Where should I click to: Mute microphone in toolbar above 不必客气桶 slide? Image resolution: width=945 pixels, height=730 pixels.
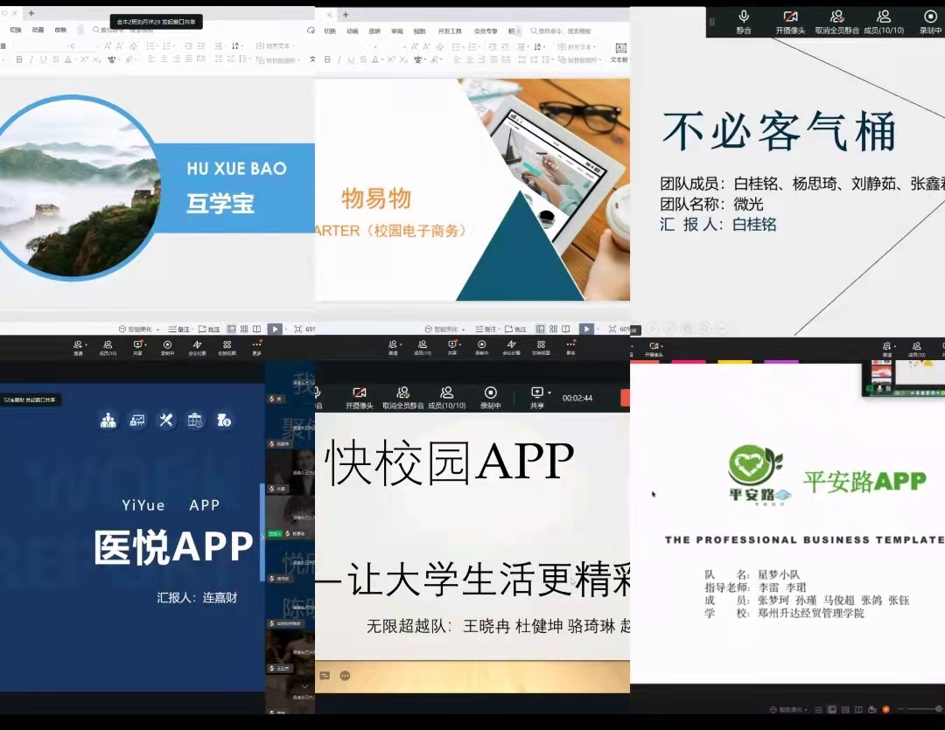click(x=744, y=21)
